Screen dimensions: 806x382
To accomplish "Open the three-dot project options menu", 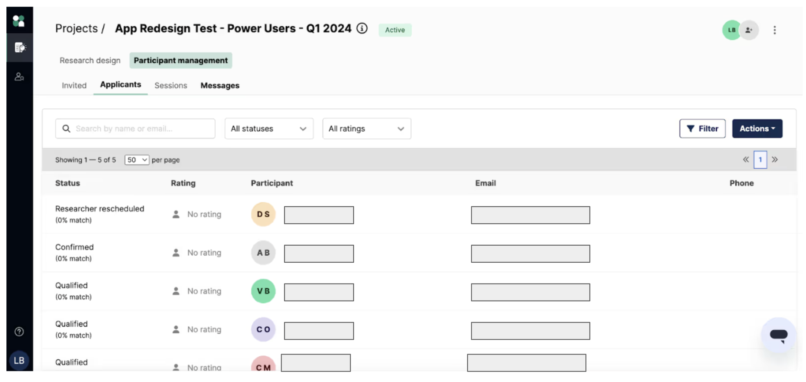I will coord(775,30).
